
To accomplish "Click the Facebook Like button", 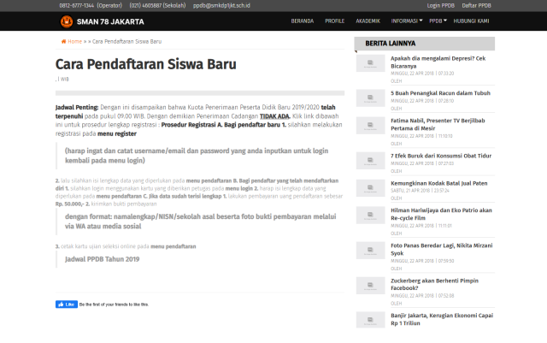I will tap(66, 304).
